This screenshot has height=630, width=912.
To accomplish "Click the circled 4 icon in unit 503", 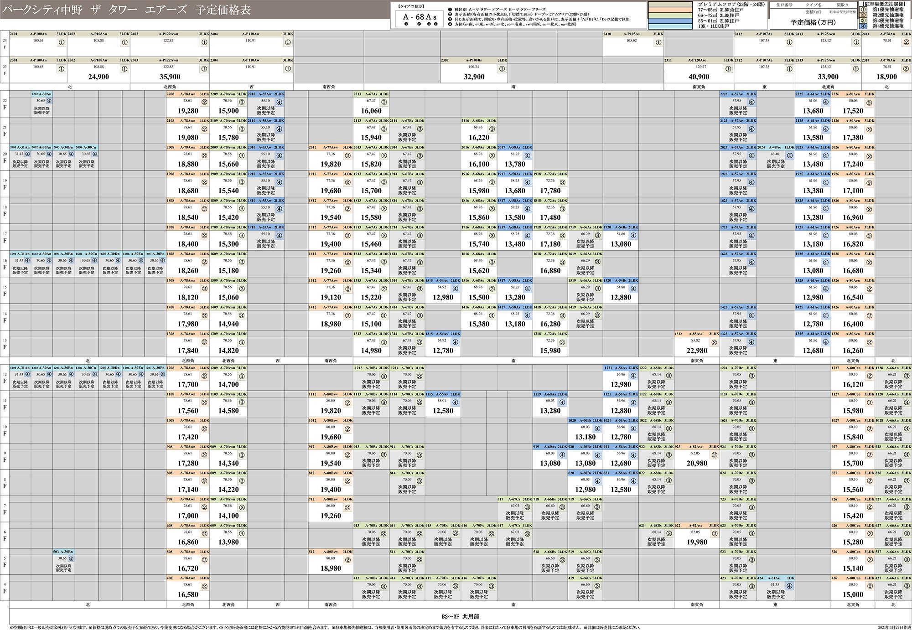I will point(71,558).
